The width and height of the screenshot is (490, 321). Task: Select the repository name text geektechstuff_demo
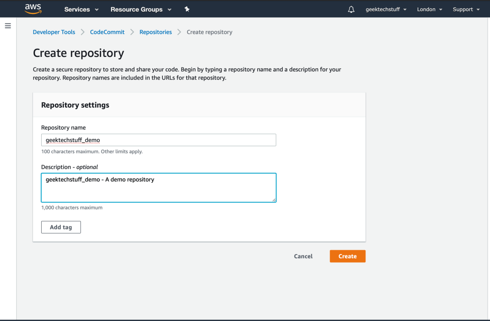coord(72,140)
